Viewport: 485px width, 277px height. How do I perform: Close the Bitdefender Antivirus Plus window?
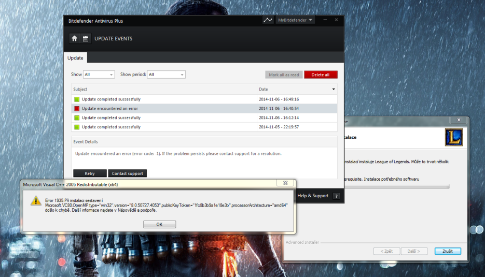pyautogui.click(x=336, y=20)
